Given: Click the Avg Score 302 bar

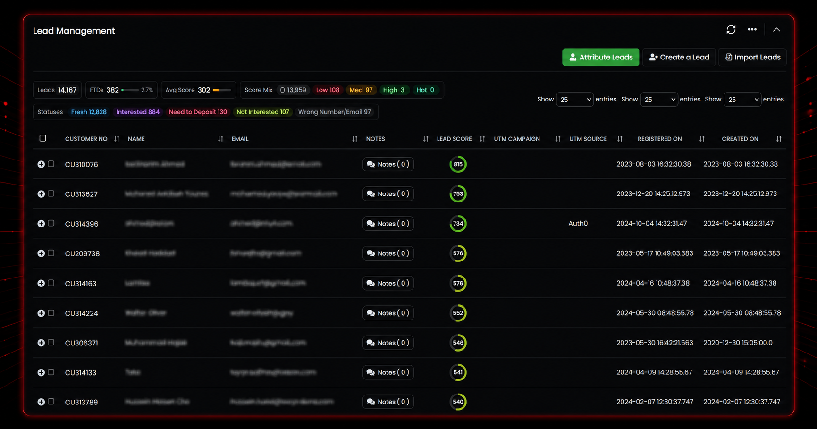Looking at the screenshot, I should [x=222, y=90].
